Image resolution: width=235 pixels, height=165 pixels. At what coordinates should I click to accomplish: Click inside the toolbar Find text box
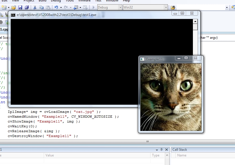click(201, 7)
